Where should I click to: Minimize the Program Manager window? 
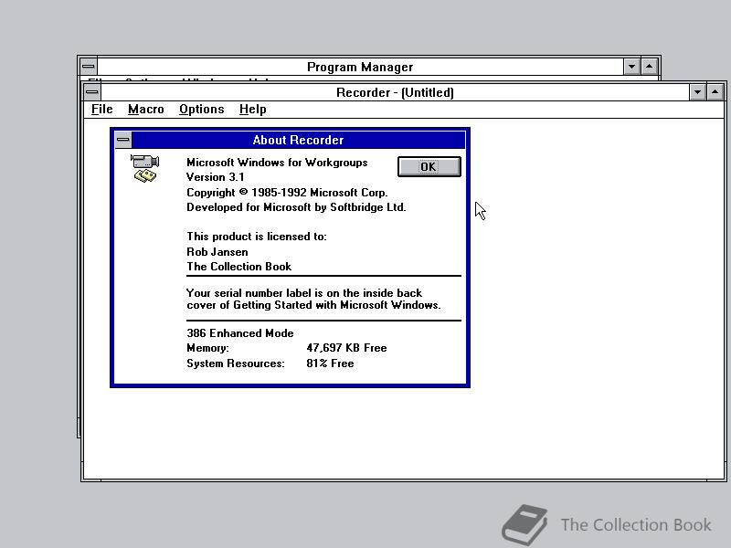pyautogui.click(x=631, y=67)
